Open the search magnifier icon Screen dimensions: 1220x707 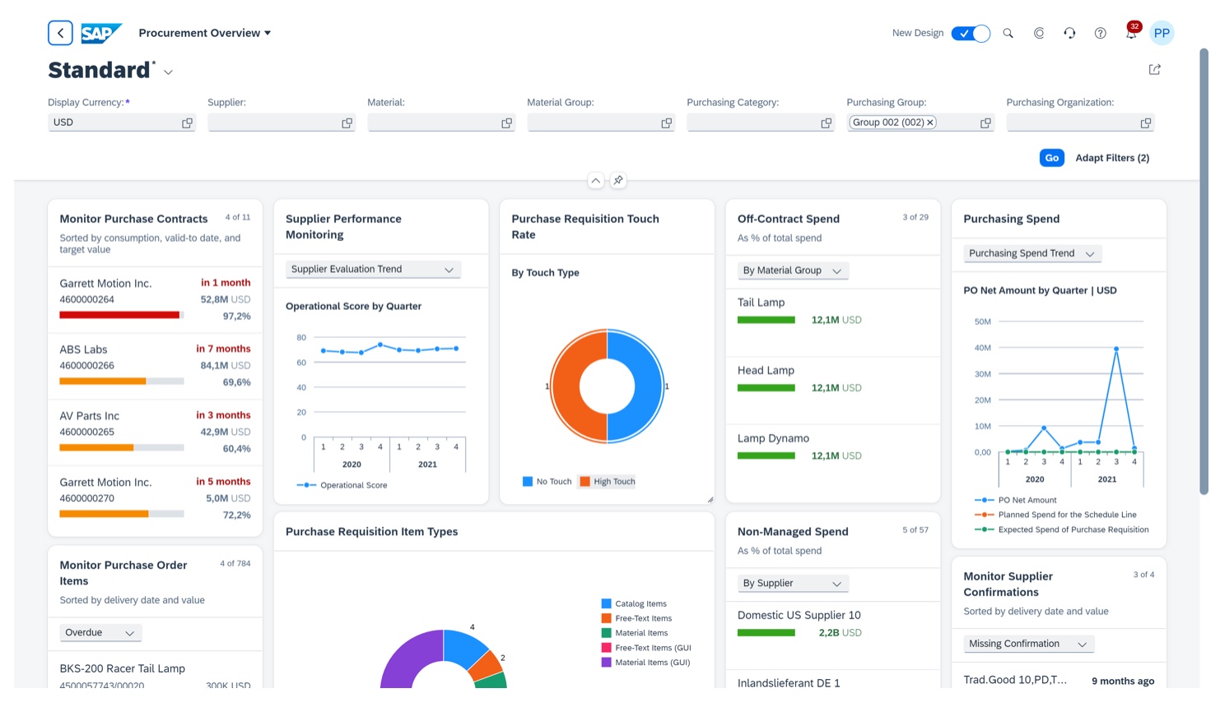click(1008, 33)
